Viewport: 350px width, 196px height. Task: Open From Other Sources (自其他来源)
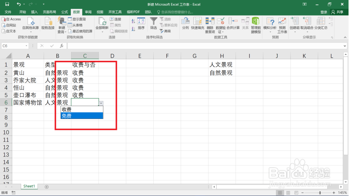30,24
